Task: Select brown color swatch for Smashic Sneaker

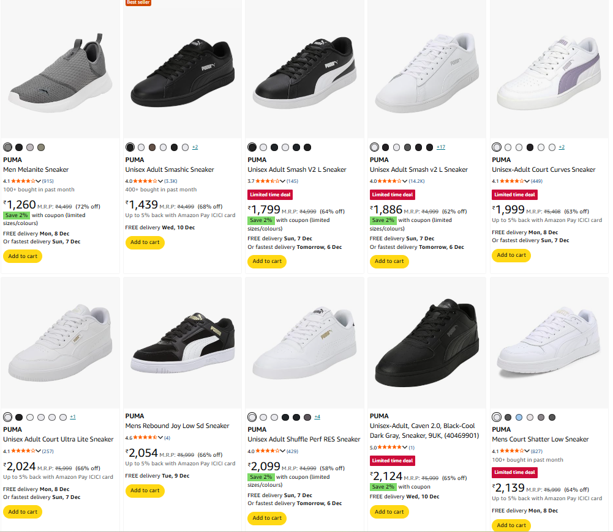Action: [152, 147]
